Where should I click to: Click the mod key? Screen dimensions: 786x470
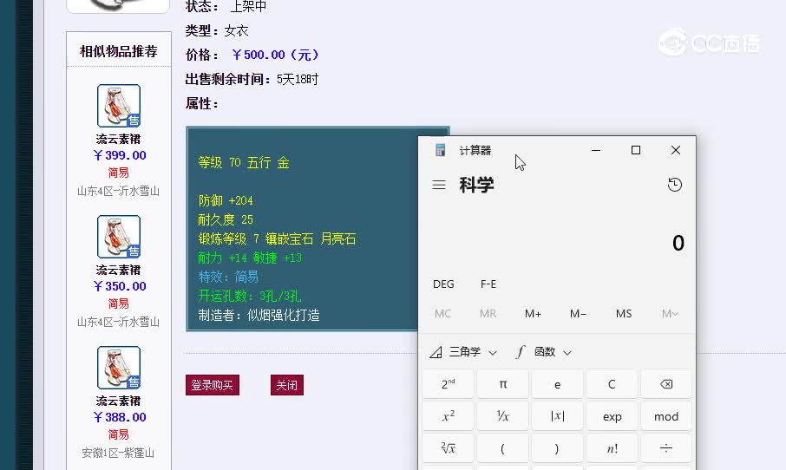[x=665, y=416]
